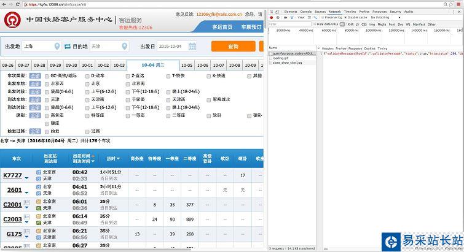Click the price icon next to C2003
Screen dimensions: 464x252
pyautogui.click(x=26, y=217)
